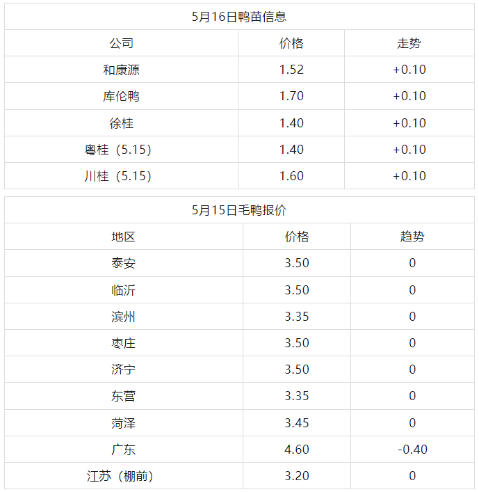The image size is (479, 492).
Task: Click the 趋势 column header
Action: [412, 237]
